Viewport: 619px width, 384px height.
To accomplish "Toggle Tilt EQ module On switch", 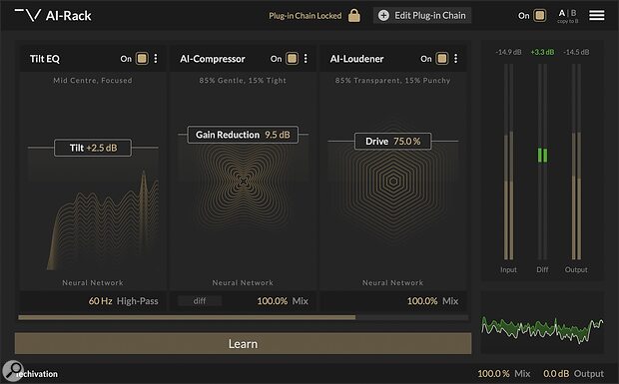I will click(x=142, y=59).
